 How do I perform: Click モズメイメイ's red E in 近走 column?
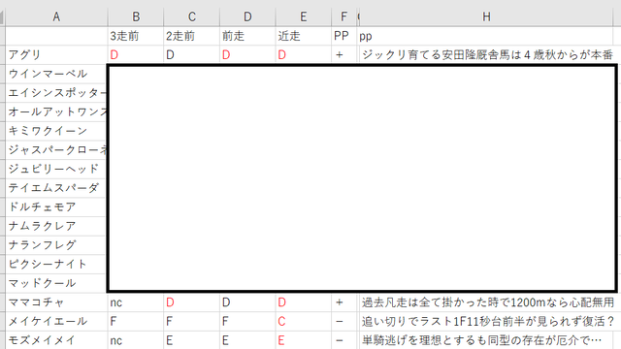[x=280, y=340]
